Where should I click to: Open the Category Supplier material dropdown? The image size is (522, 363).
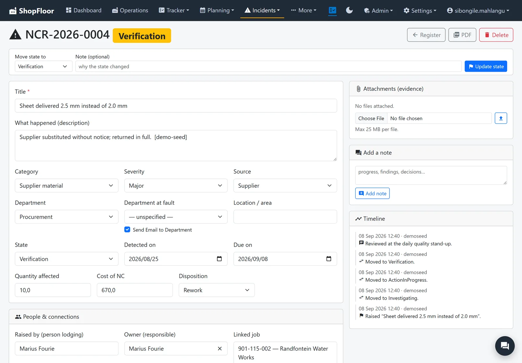(67, 185)
